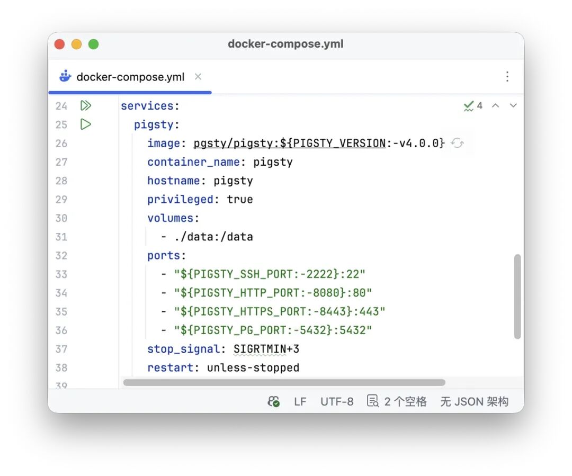Change the UTF-8 file encoding
Viewport: 572px width, 476px height.
[337, 401]
